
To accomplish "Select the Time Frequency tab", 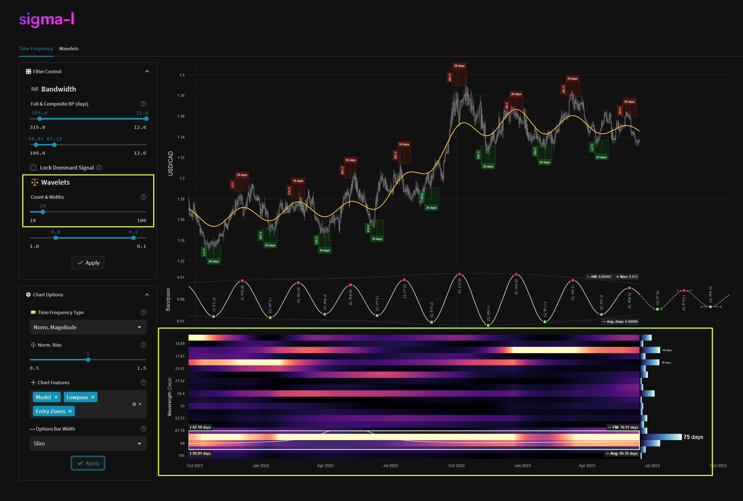I will [x=36, y=49].
